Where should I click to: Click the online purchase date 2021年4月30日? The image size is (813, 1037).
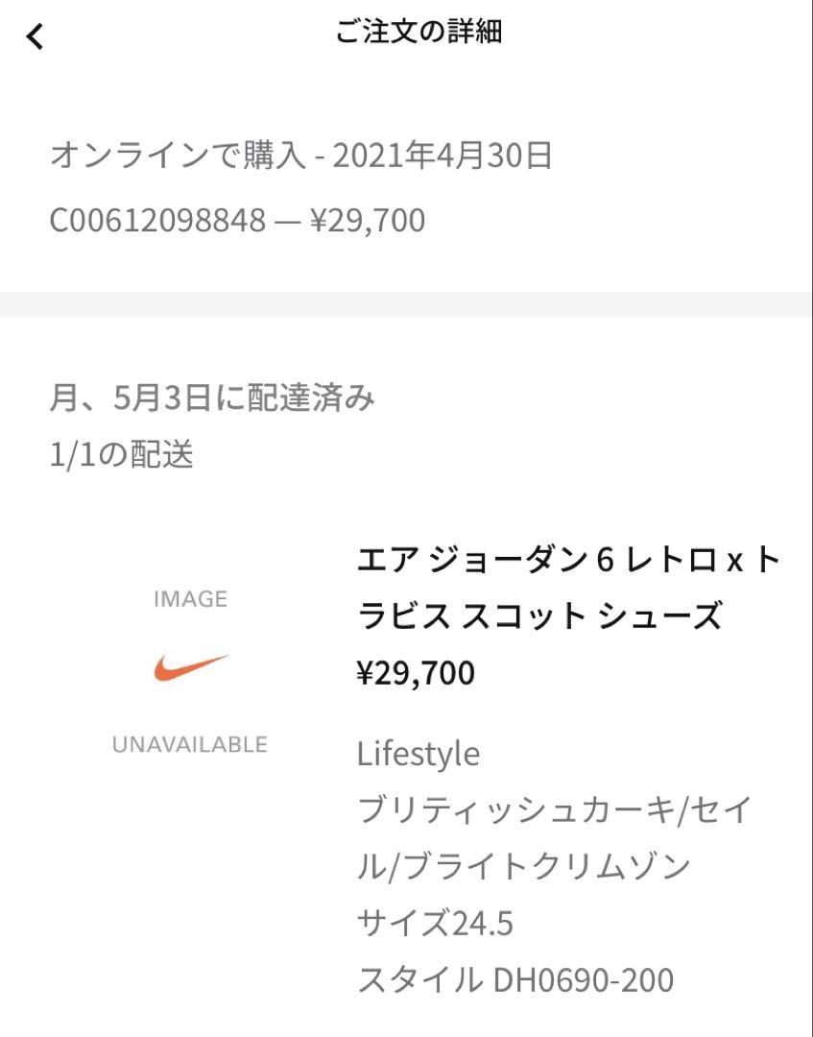click(x=442, y=157)
